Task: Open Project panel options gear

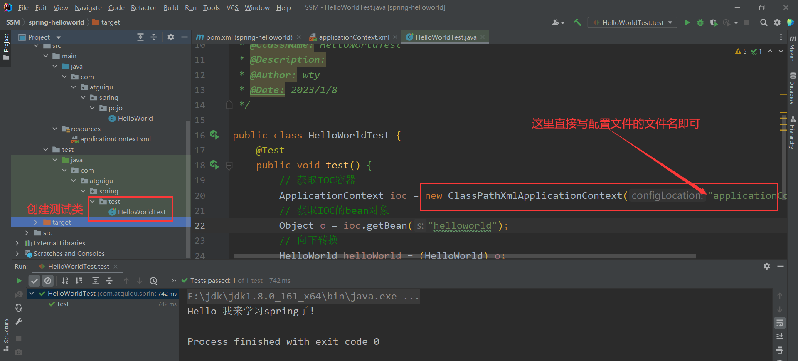Action: [x=171, y=37]
